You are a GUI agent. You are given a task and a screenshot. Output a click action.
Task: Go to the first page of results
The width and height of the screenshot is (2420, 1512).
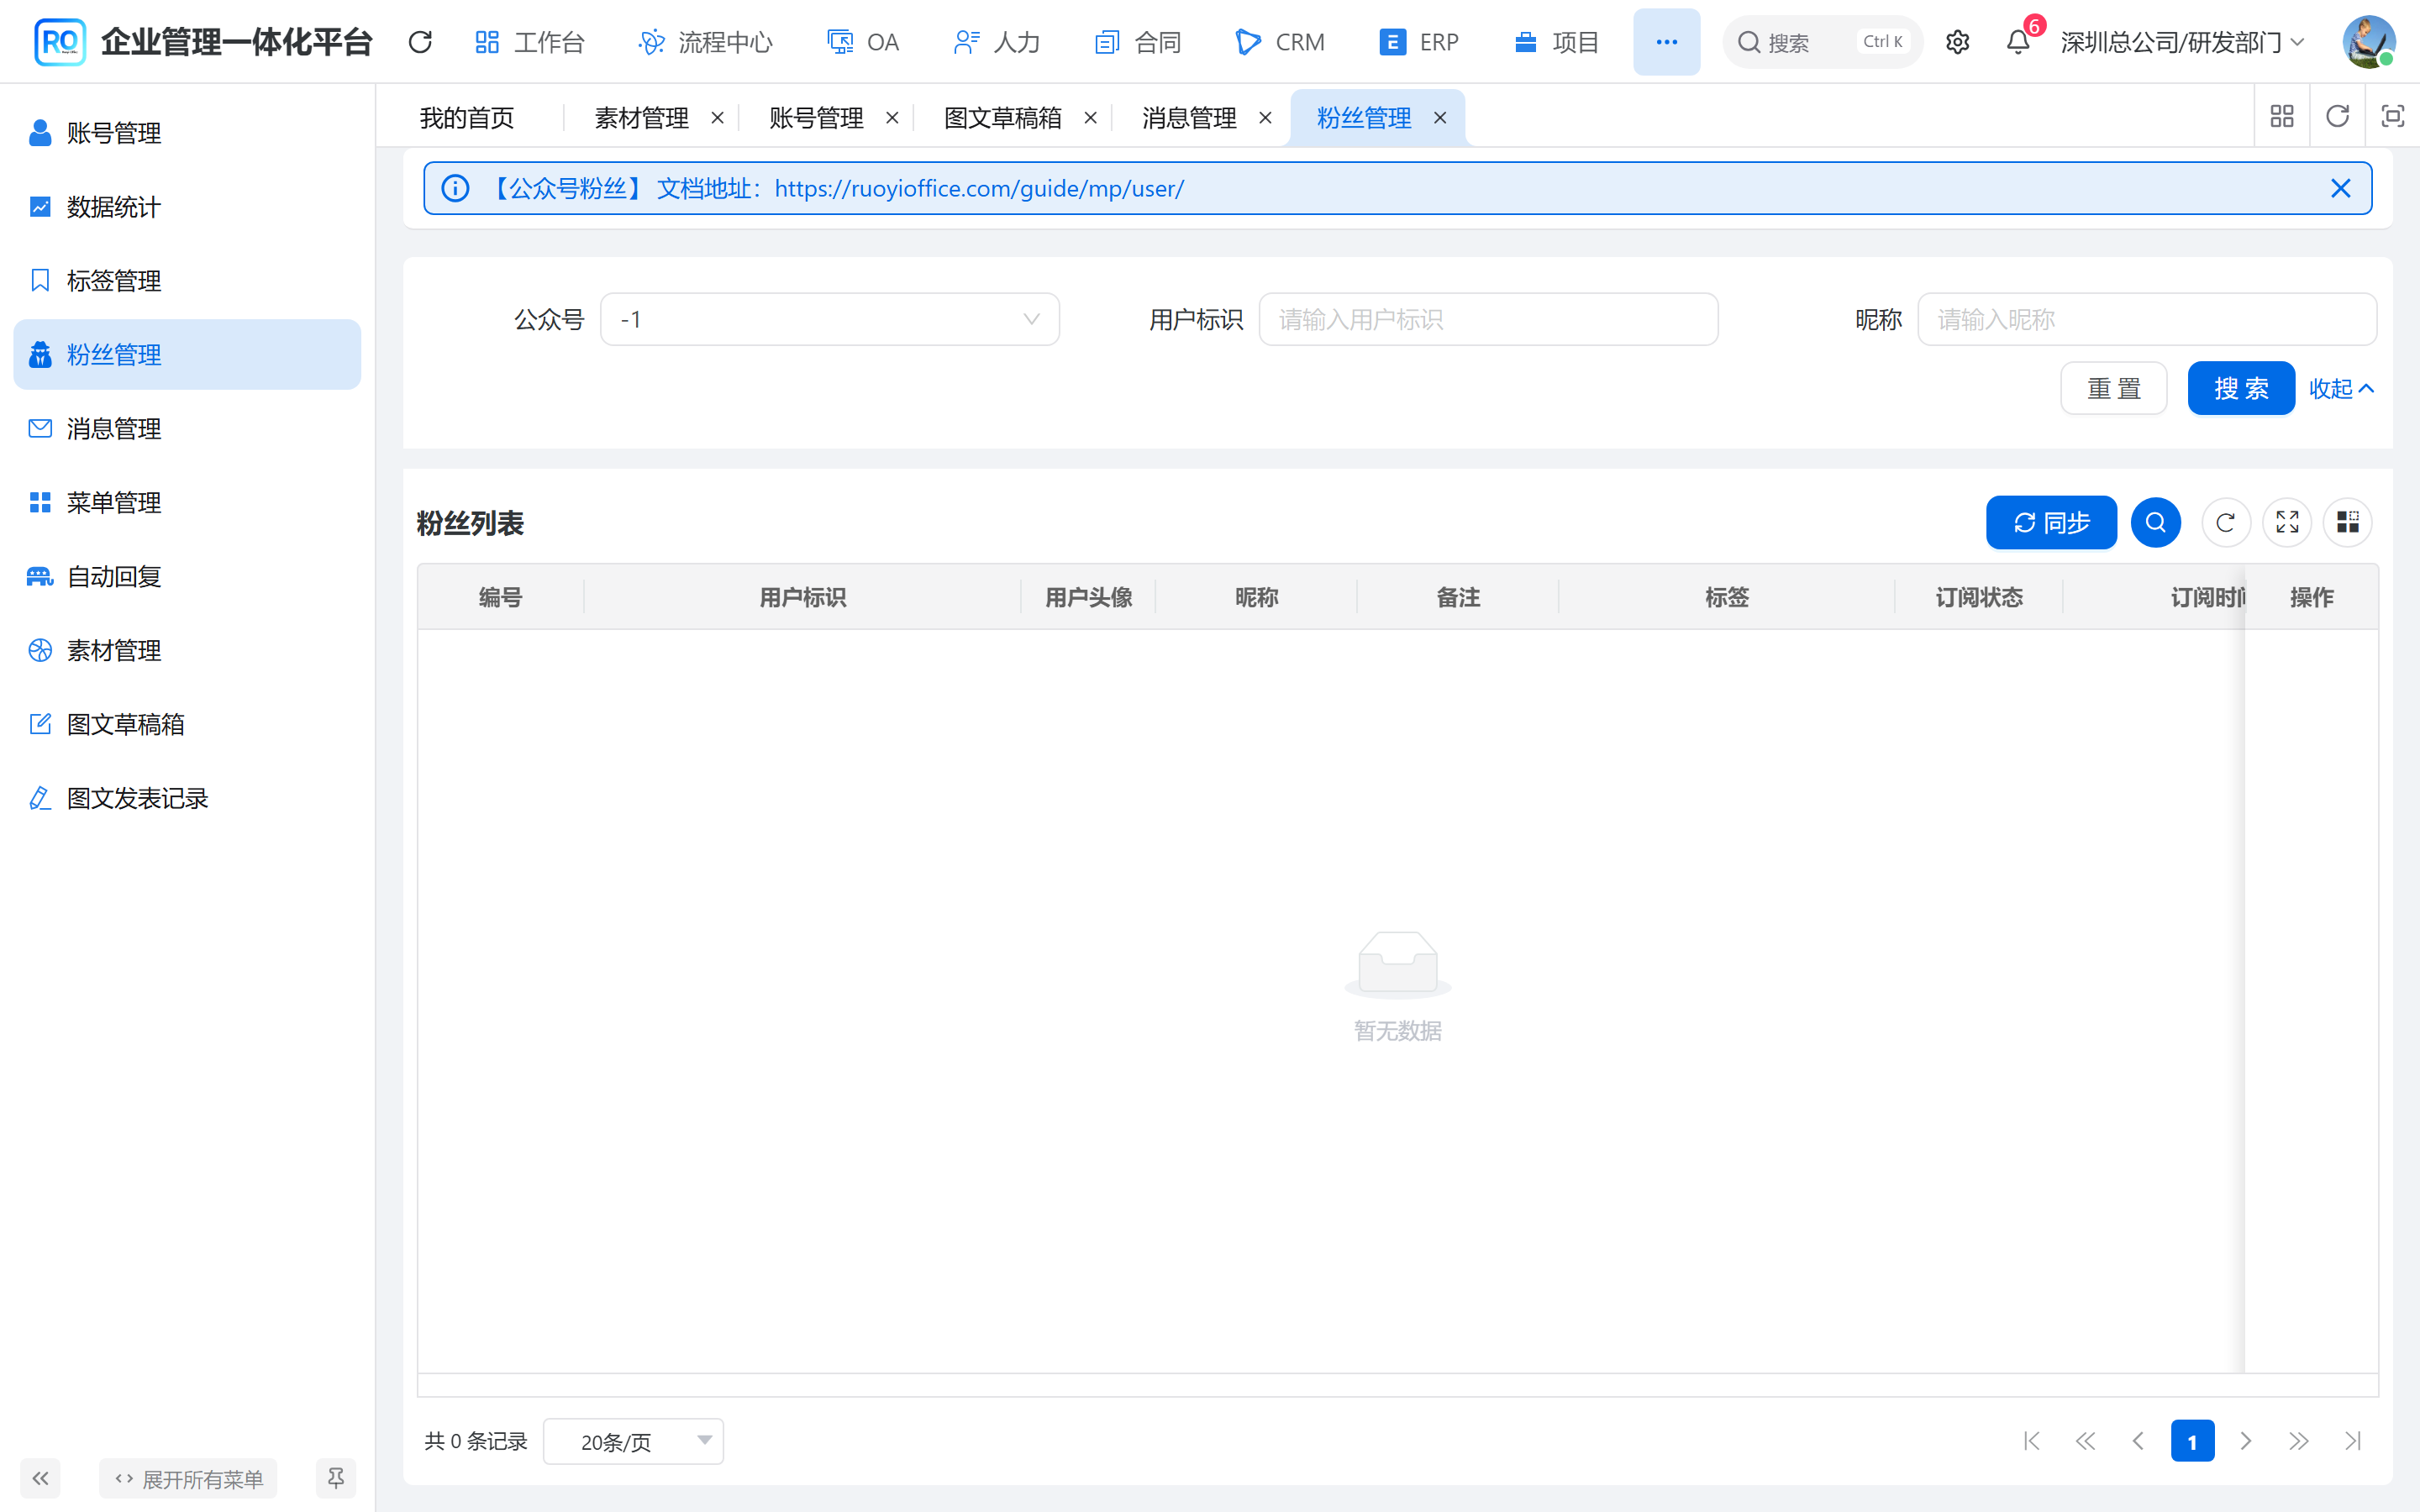(x=2031, y=1441)
